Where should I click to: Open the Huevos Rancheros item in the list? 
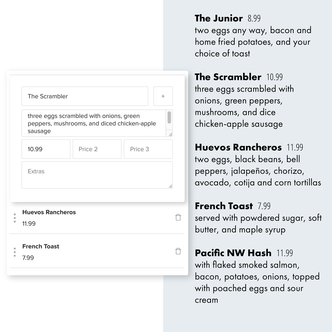tap(49, 212)
